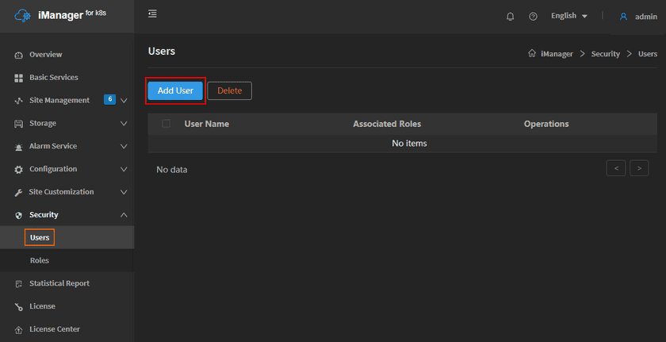Click the notification bell icon
This screenshot has width=666, height=342.
511,17
